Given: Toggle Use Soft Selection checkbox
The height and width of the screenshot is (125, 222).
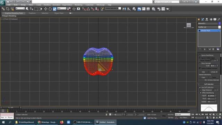Looking at the screenshot, I should coord(200,87).
